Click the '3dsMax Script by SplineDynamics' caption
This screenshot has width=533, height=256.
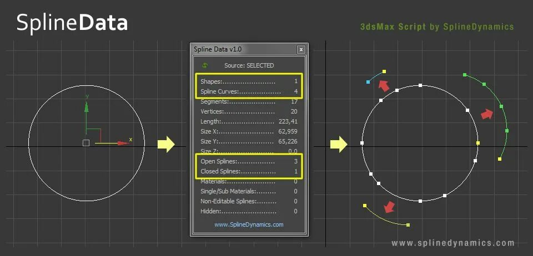point(437,27)
